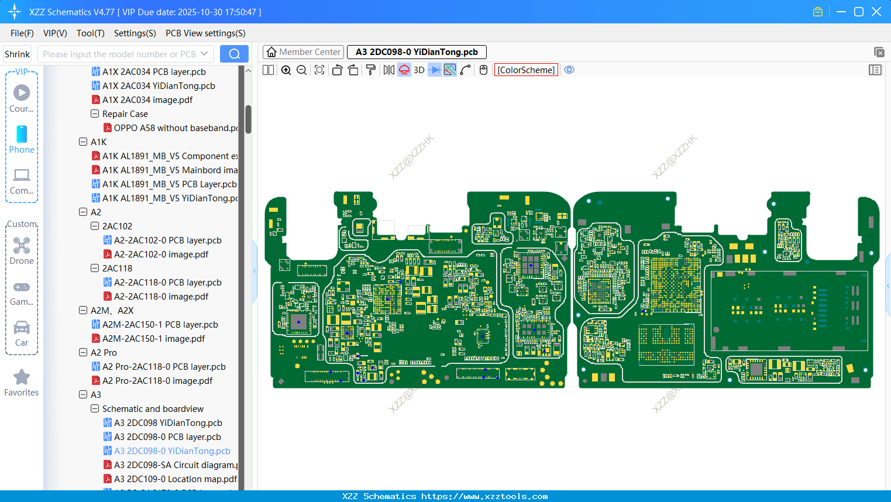The image size is (891, 502).
Task: Open the 3D board view
Action: click(418, 70)
